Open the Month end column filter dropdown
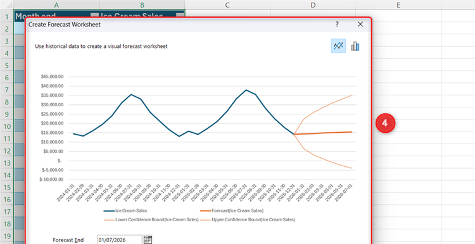This screenshot has width=475, height=244. click(x=94, y=15)
